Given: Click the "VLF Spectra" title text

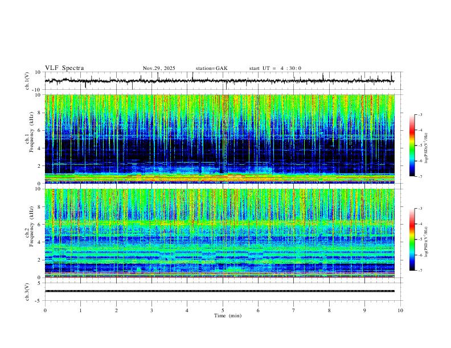Looking at the screenshot, I should click(x=64, y=68).
